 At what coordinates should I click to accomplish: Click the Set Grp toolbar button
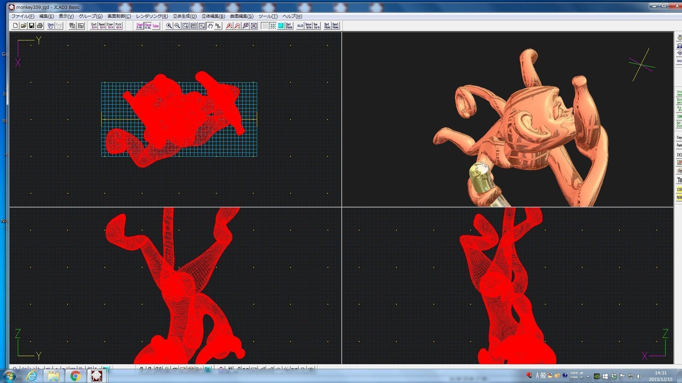click(94, 26)
